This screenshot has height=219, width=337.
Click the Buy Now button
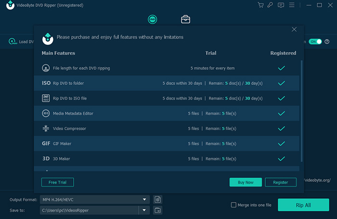246,182
